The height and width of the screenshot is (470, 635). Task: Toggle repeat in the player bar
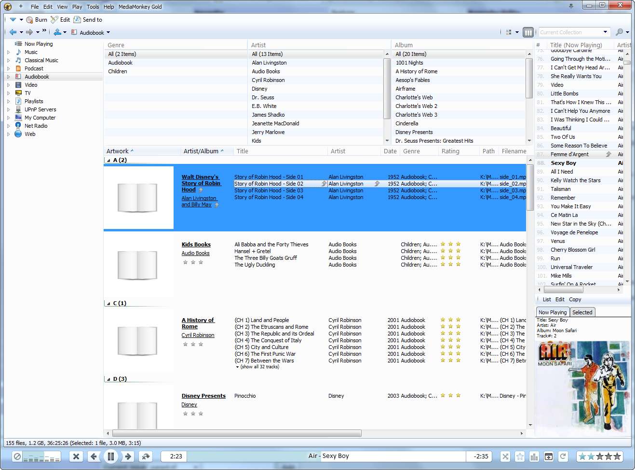click(x=563, y=456)
